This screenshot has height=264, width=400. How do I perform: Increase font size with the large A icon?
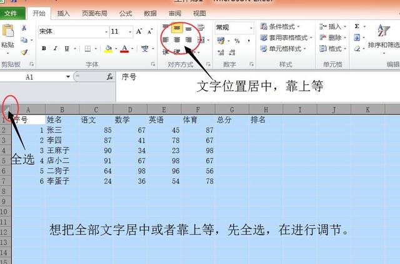point(139,31)
